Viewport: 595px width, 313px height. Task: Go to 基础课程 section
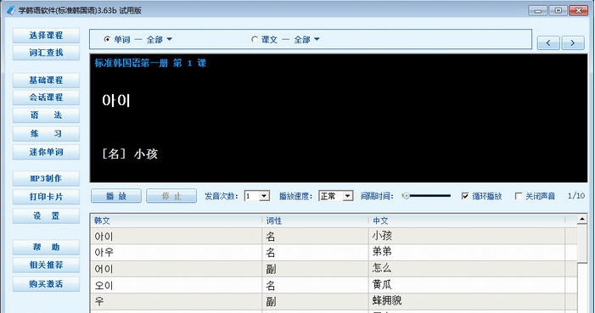46,81
